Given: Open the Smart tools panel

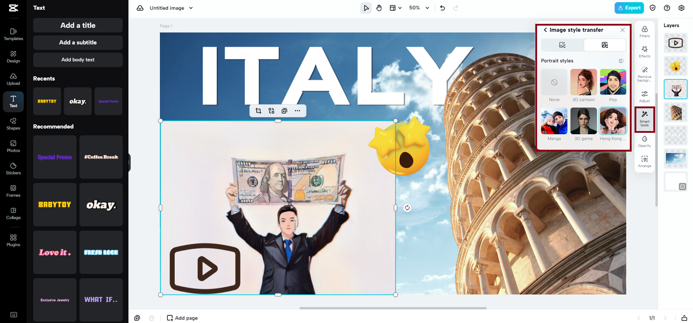Looking at the screenshot, I should [x=644, y=119].
